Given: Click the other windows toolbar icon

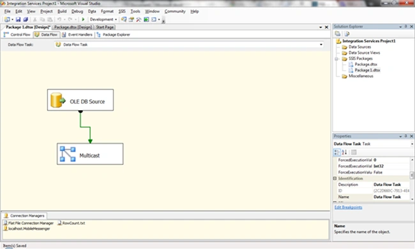Looking at the screenshot, I should coord(154,19).
